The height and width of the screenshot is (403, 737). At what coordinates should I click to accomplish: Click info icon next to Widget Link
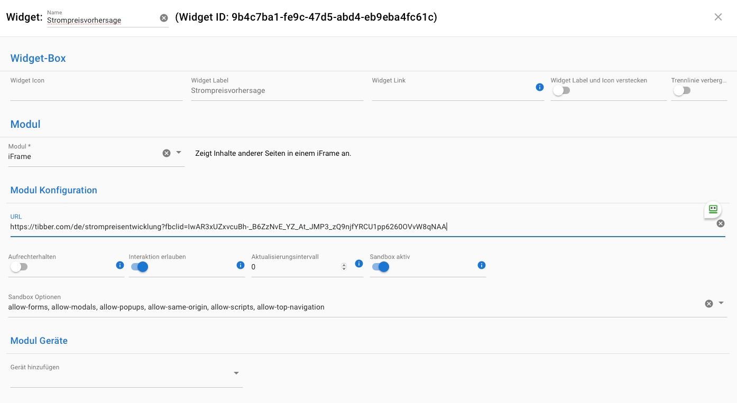point(539,87)
